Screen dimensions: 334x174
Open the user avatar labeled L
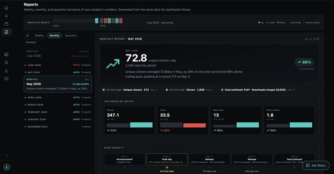(7, 167)
